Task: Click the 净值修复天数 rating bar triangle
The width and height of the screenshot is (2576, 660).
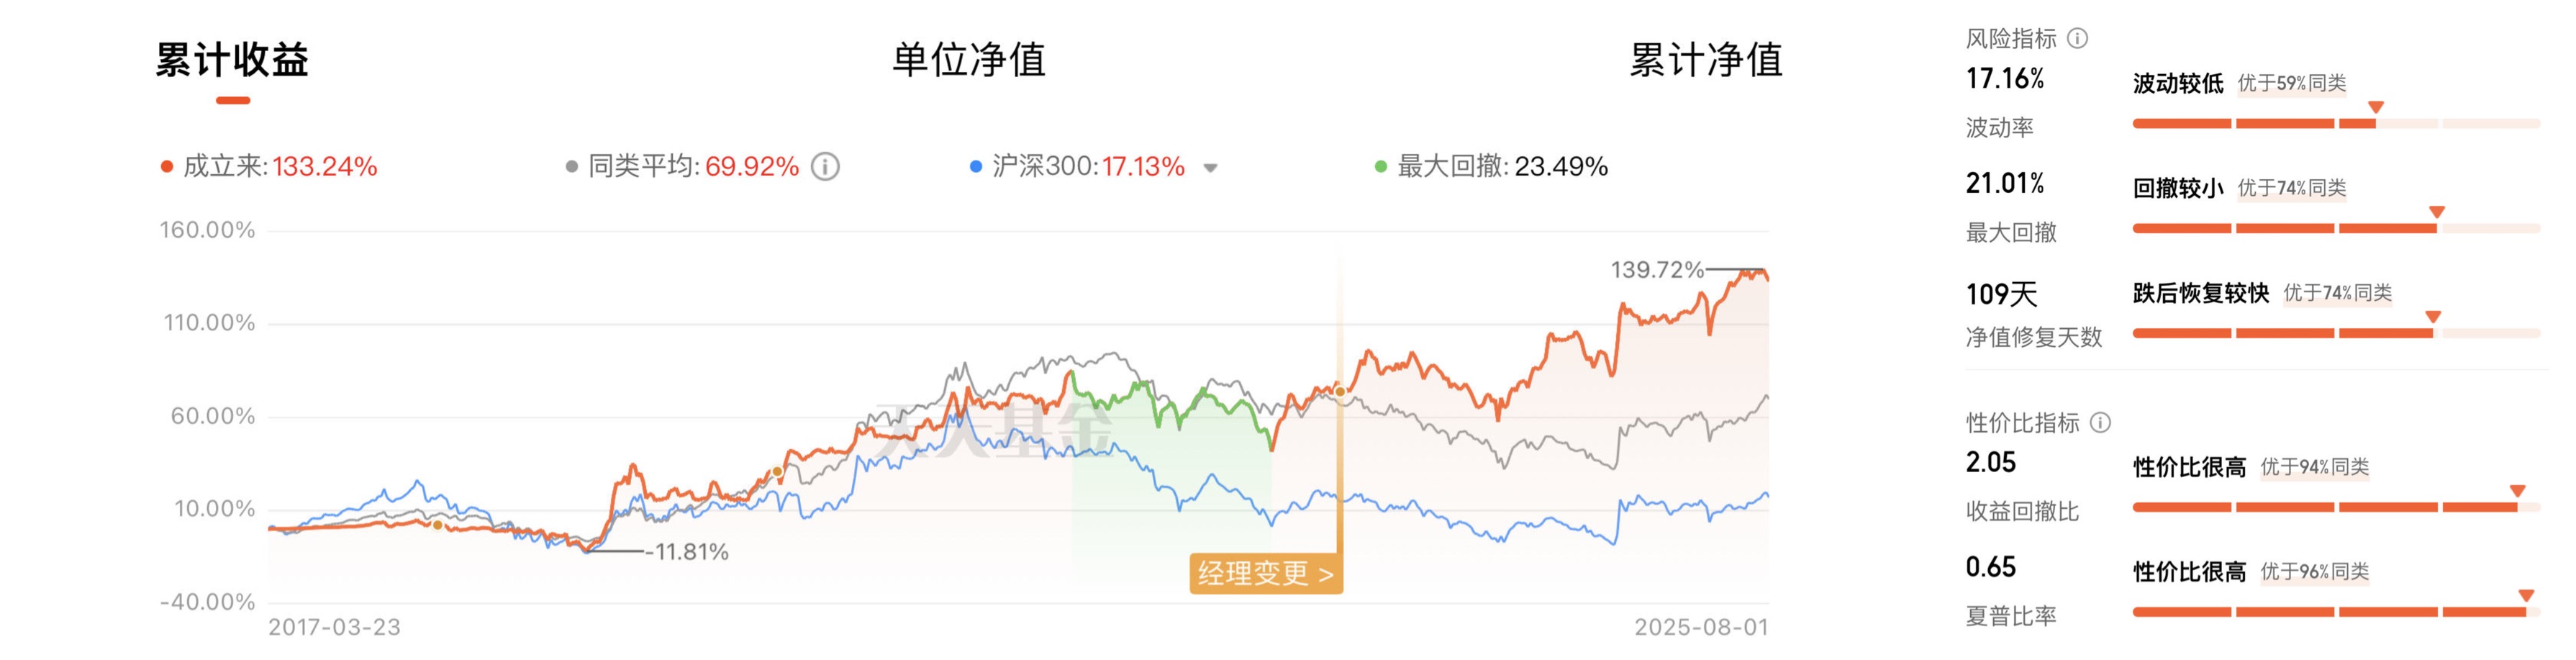Action: point(2433,317)
